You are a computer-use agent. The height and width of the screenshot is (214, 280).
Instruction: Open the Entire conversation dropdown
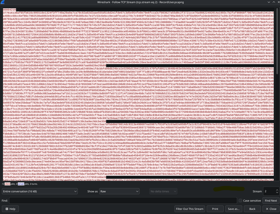(40, 191)
